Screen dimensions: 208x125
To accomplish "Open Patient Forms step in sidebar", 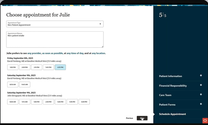I will click(167, 105).
